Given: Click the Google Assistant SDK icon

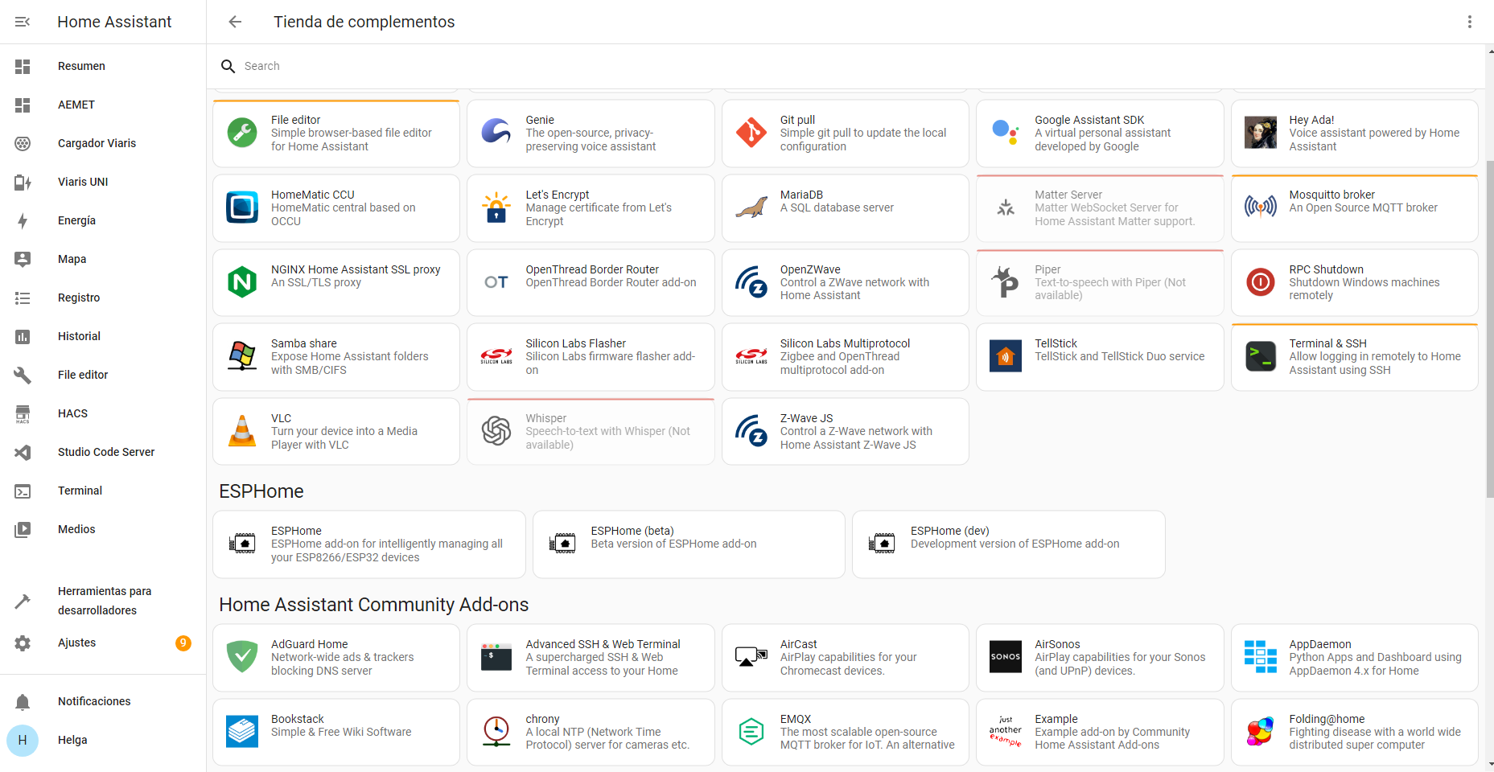Looking at the screenshot, I should (1006, 133).
